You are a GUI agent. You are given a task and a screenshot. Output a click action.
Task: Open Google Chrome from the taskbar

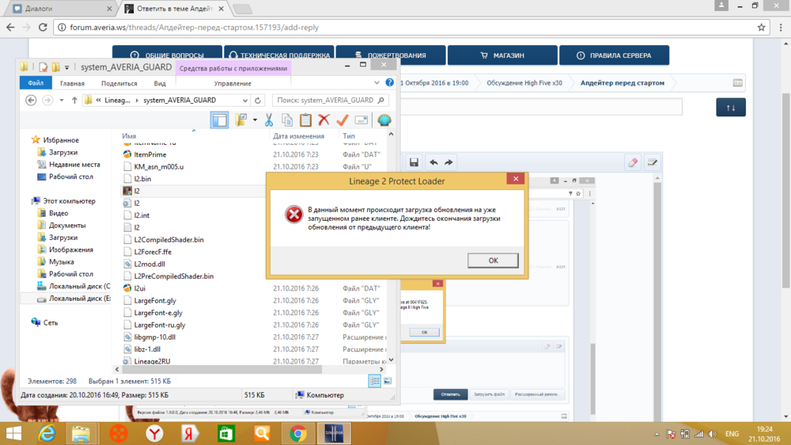[x=298, y=432]
